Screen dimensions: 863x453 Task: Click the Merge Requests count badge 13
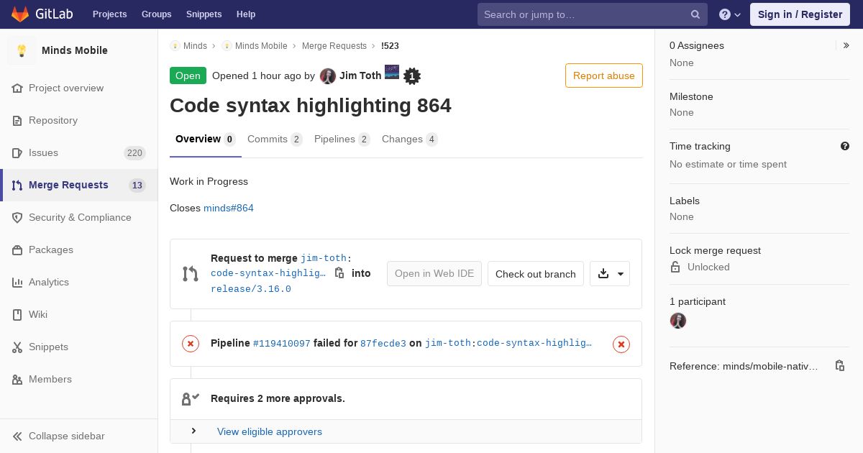tap(137, 186)
